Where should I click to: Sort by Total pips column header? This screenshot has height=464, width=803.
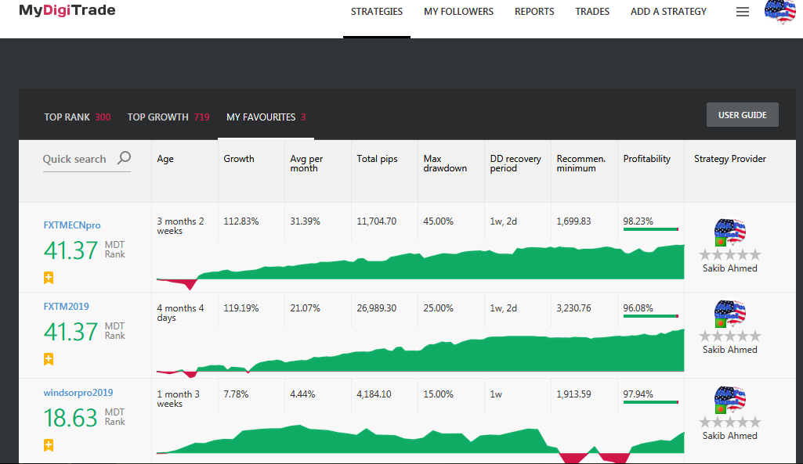(x=378, y=159)
